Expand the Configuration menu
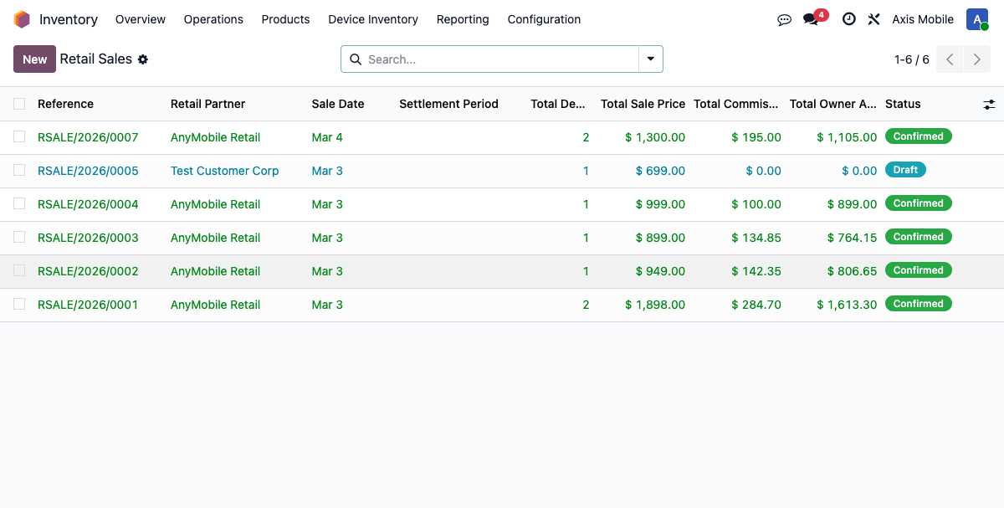Viewport: 1004px width, 508px height. click(544, 19)
